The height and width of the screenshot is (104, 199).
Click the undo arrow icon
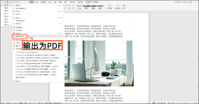21,2
